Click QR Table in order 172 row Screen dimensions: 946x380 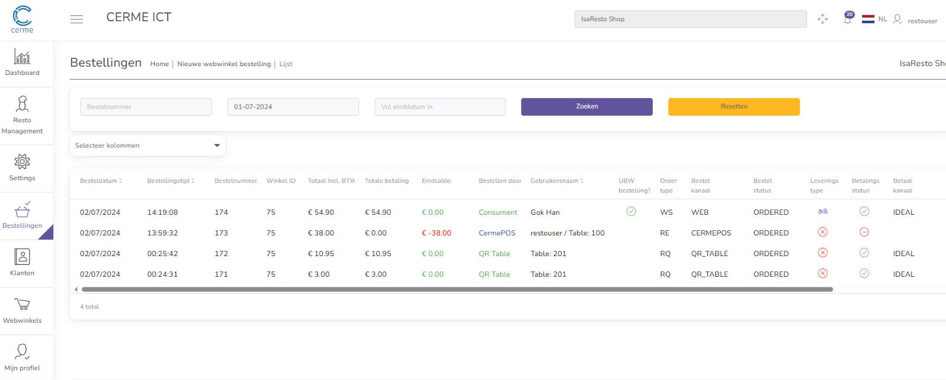(494, 254)
